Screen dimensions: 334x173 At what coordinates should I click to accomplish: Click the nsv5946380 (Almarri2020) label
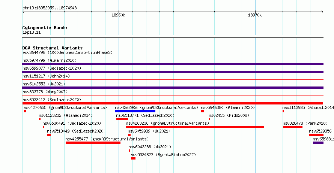(x=228, y=107)
